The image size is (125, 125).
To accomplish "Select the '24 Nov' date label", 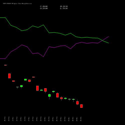I will pyautogui.click(x=49, y=119).
